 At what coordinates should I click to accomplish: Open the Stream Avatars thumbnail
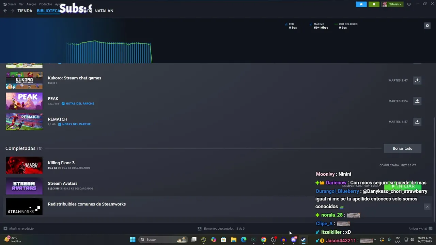[x=24, y=186]
